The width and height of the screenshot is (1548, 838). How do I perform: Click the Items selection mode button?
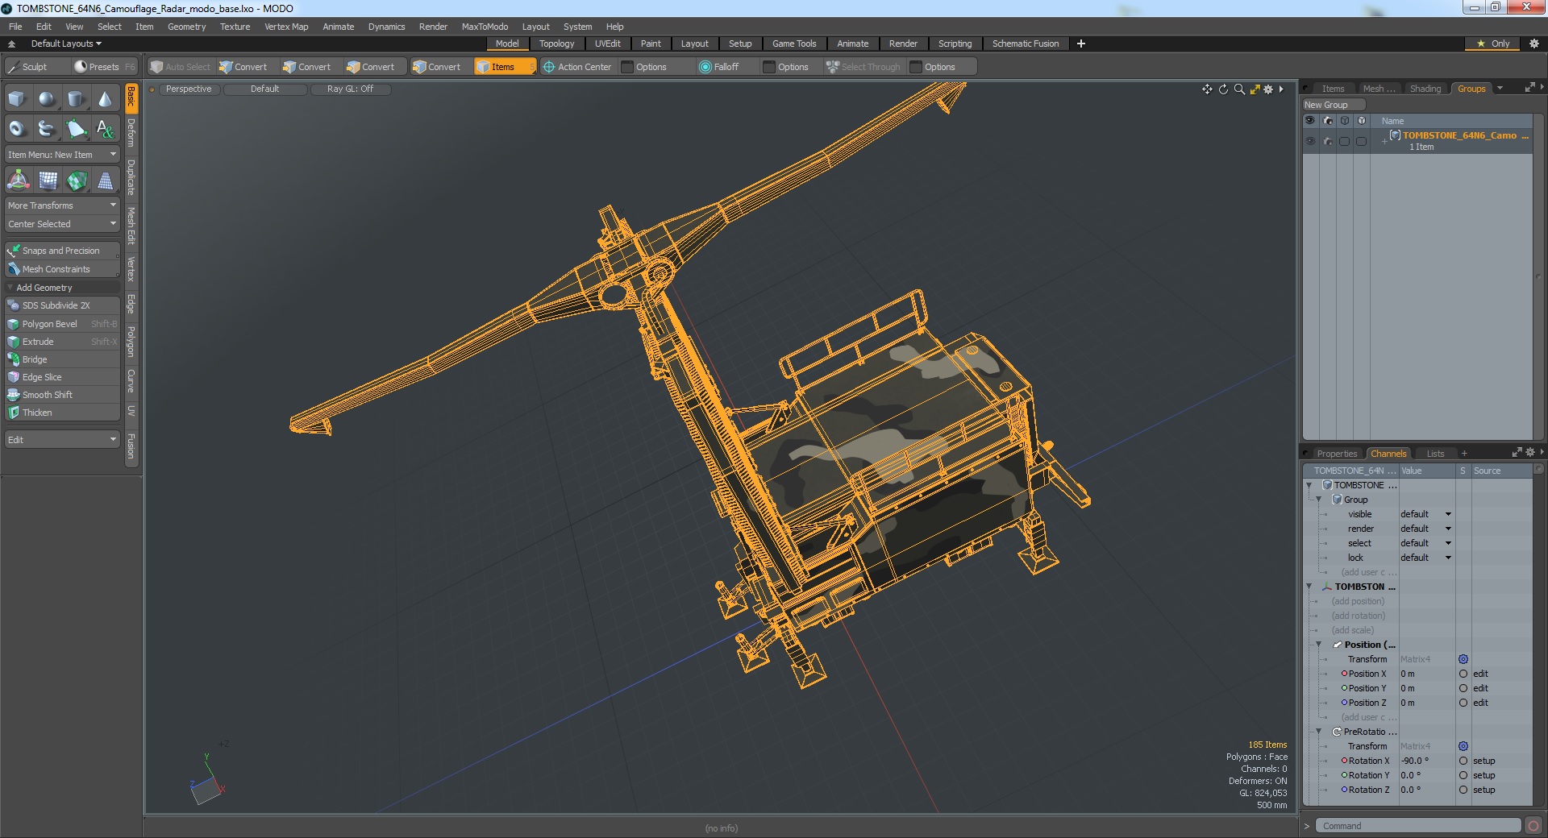[505, 67]
